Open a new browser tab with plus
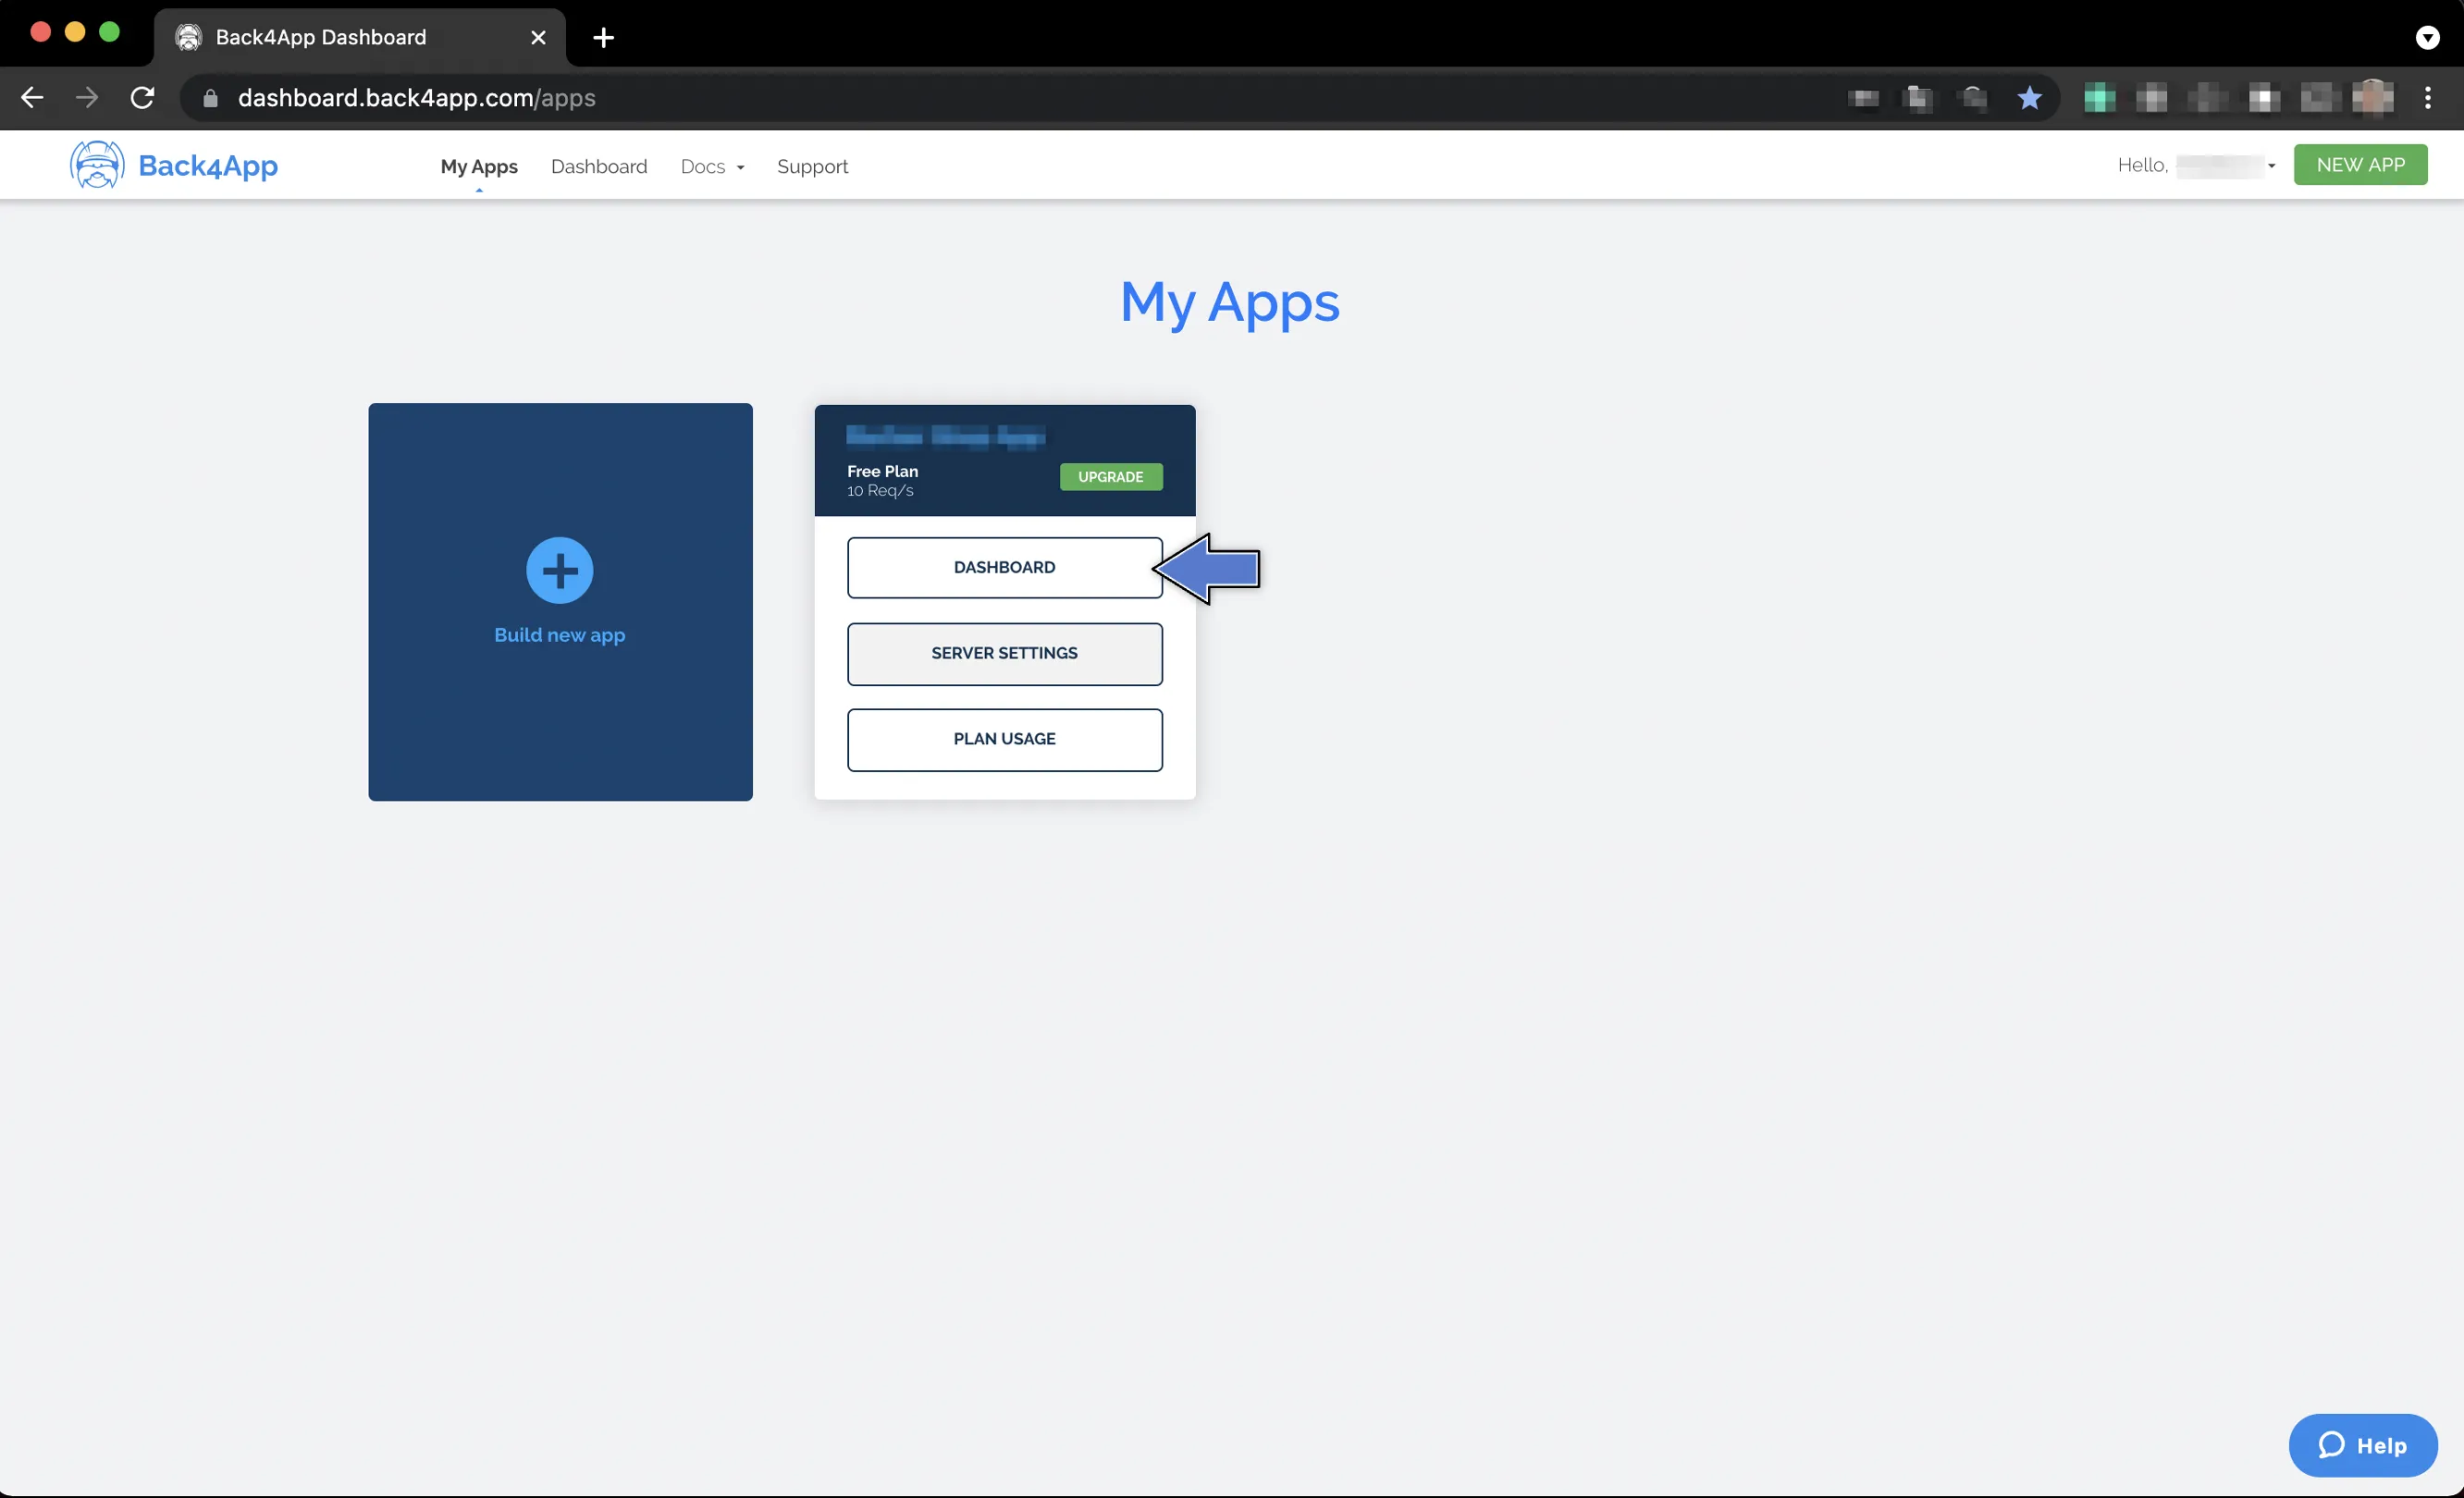 tap(603, 38)
